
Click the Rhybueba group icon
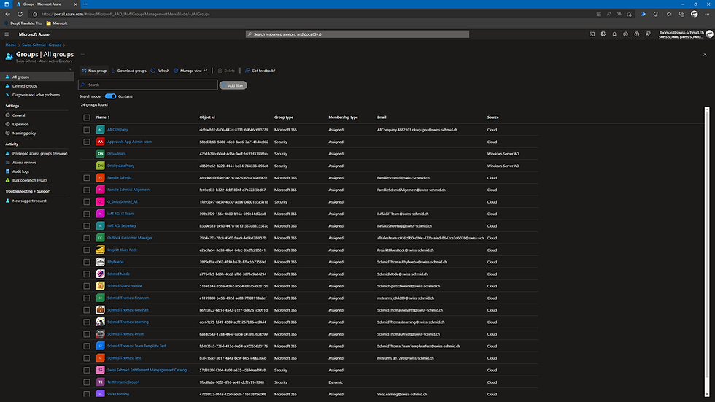pyautogui.click(x=101, y=262)
